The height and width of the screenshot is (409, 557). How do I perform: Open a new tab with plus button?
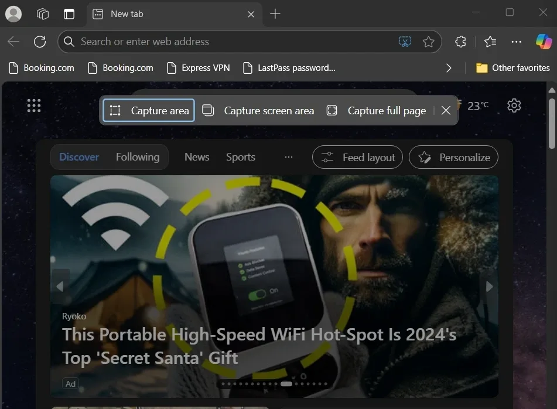tap(275, 14)
